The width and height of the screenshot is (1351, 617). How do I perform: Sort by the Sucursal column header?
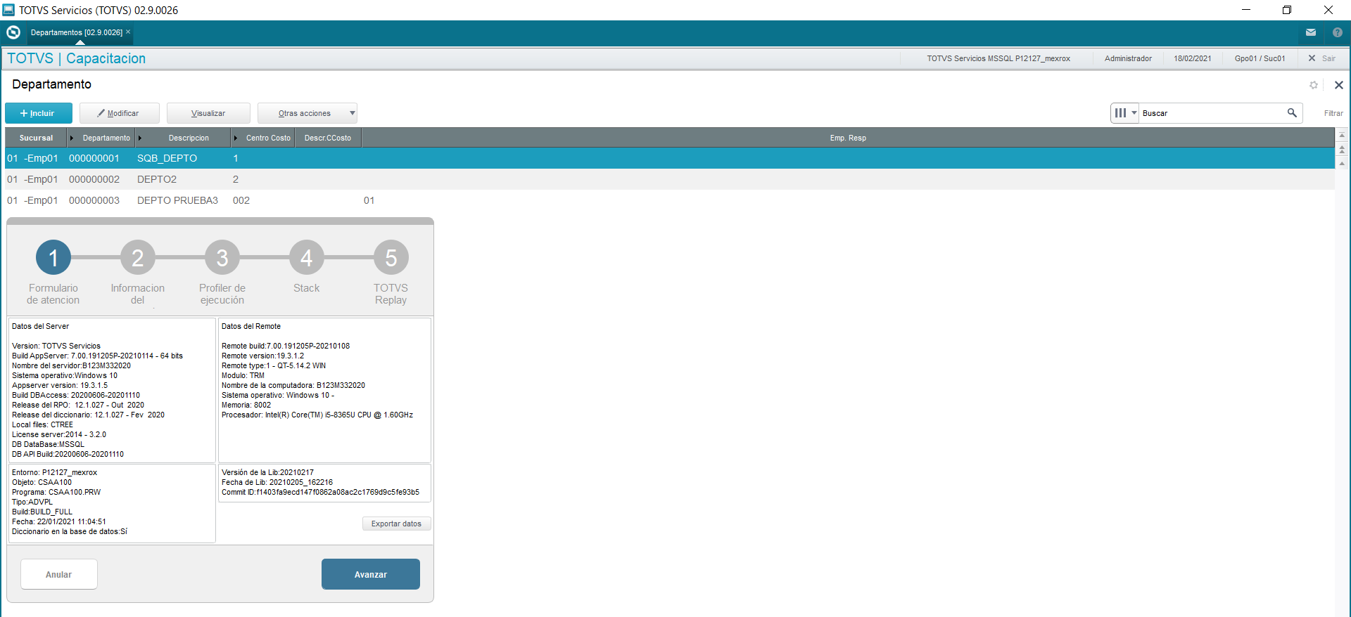pos(36,138)
